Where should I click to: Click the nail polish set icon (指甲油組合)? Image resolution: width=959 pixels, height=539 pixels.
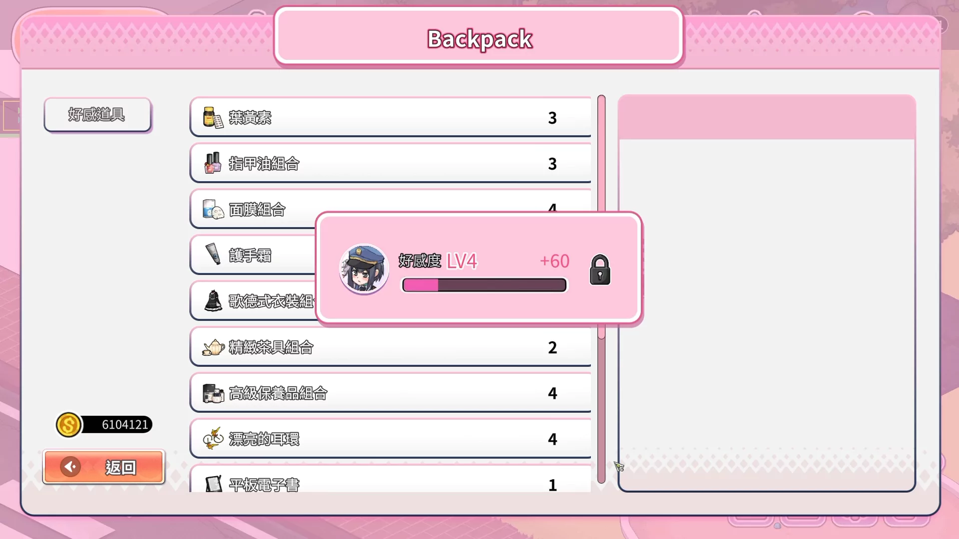coord(213,163)
